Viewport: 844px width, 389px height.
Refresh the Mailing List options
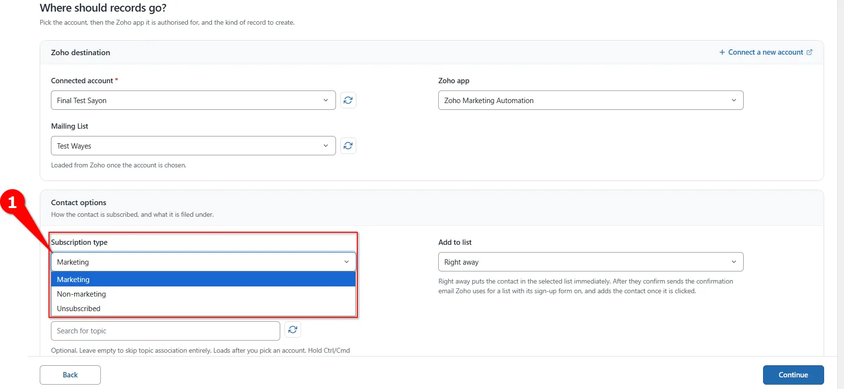click(348, 146)
